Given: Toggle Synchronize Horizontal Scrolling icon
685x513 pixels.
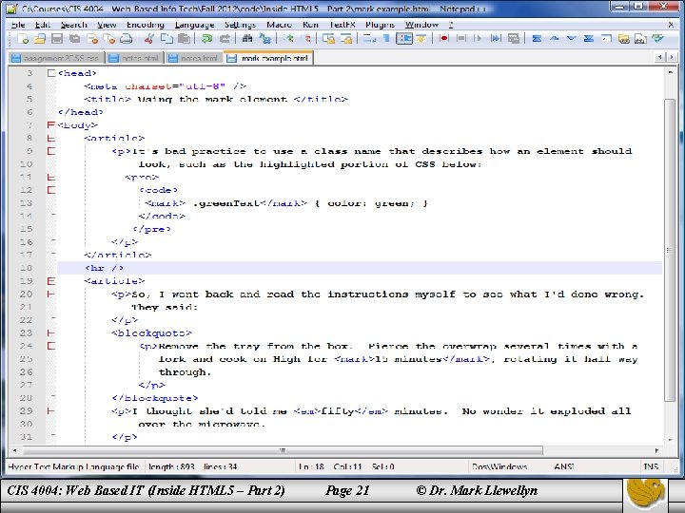Looking at the screenshot, I should pos(346,39).
